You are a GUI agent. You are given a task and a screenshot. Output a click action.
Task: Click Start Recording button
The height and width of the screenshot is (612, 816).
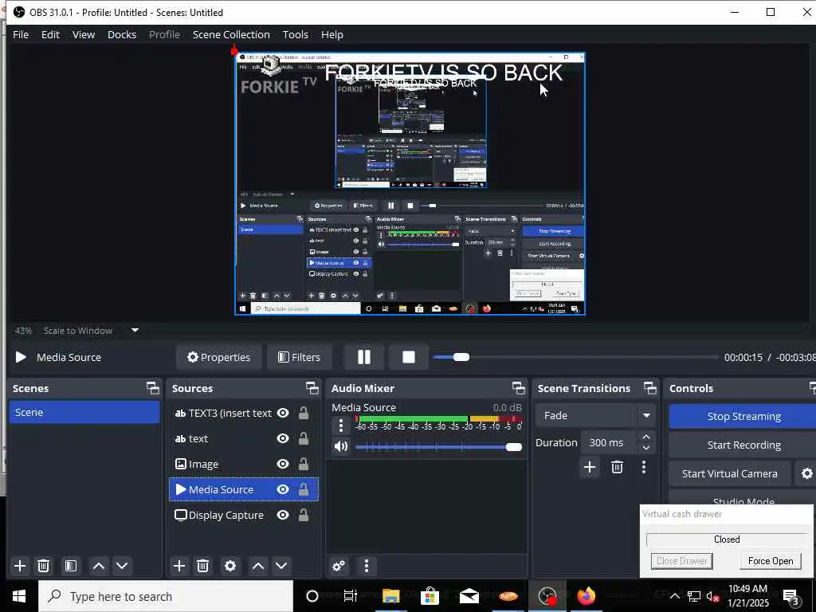743,445
